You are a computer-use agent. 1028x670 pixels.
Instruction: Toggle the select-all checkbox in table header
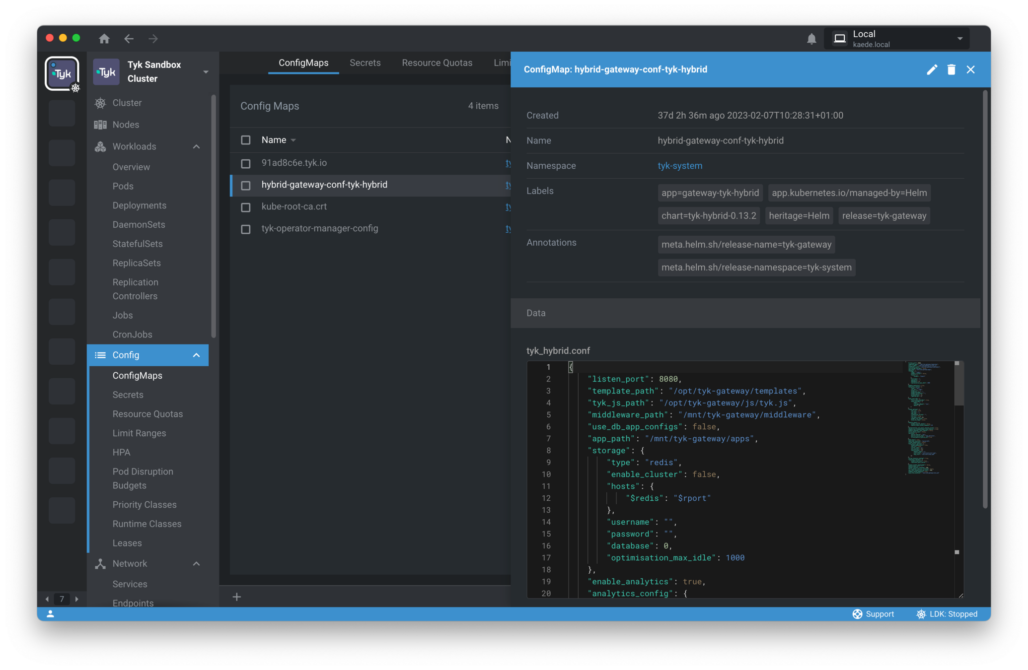[x=246, y=140]
